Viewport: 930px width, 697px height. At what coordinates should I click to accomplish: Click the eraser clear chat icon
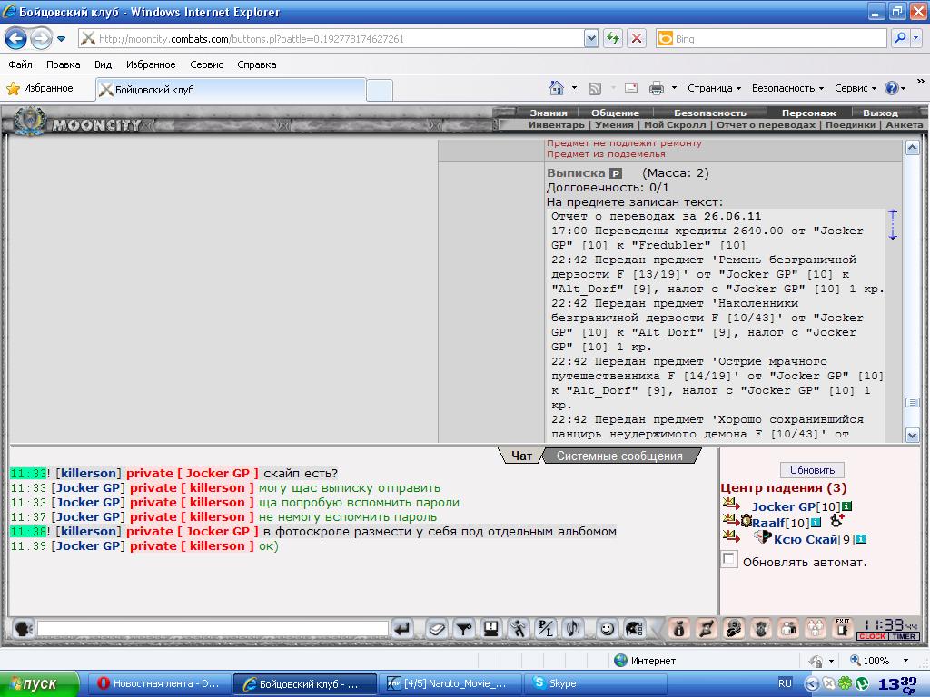(x=437, y=628)
